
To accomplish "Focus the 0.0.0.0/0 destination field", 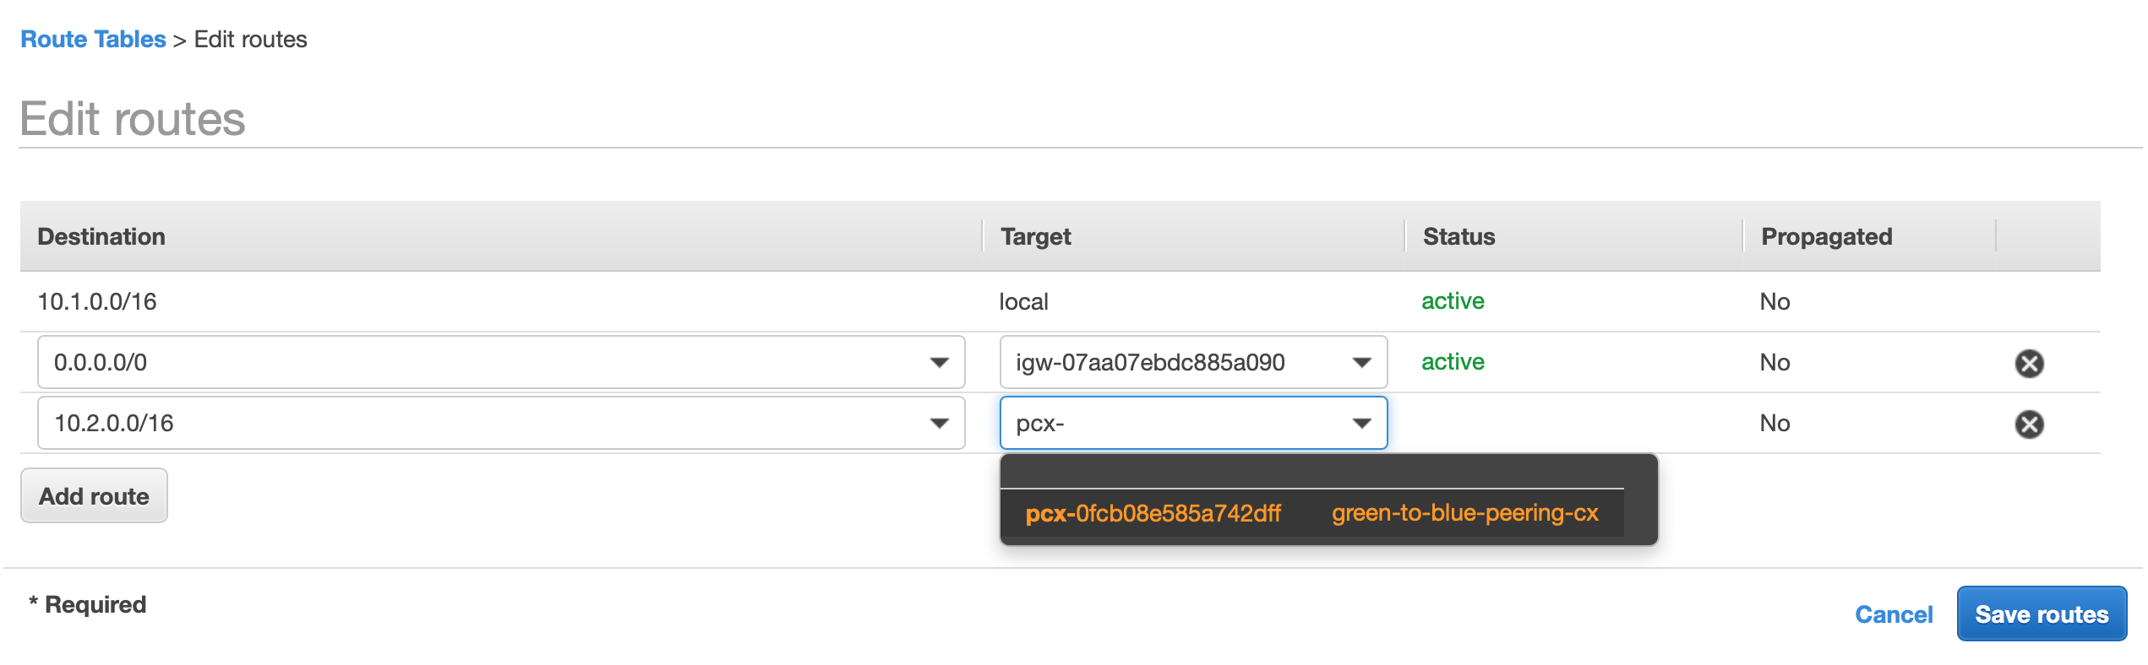I will coord(501,363).
